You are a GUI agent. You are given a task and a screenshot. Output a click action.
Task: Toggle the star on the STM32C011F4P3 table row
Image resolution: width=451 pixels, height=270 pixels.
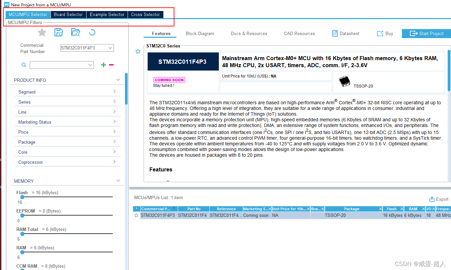(136, 216)
